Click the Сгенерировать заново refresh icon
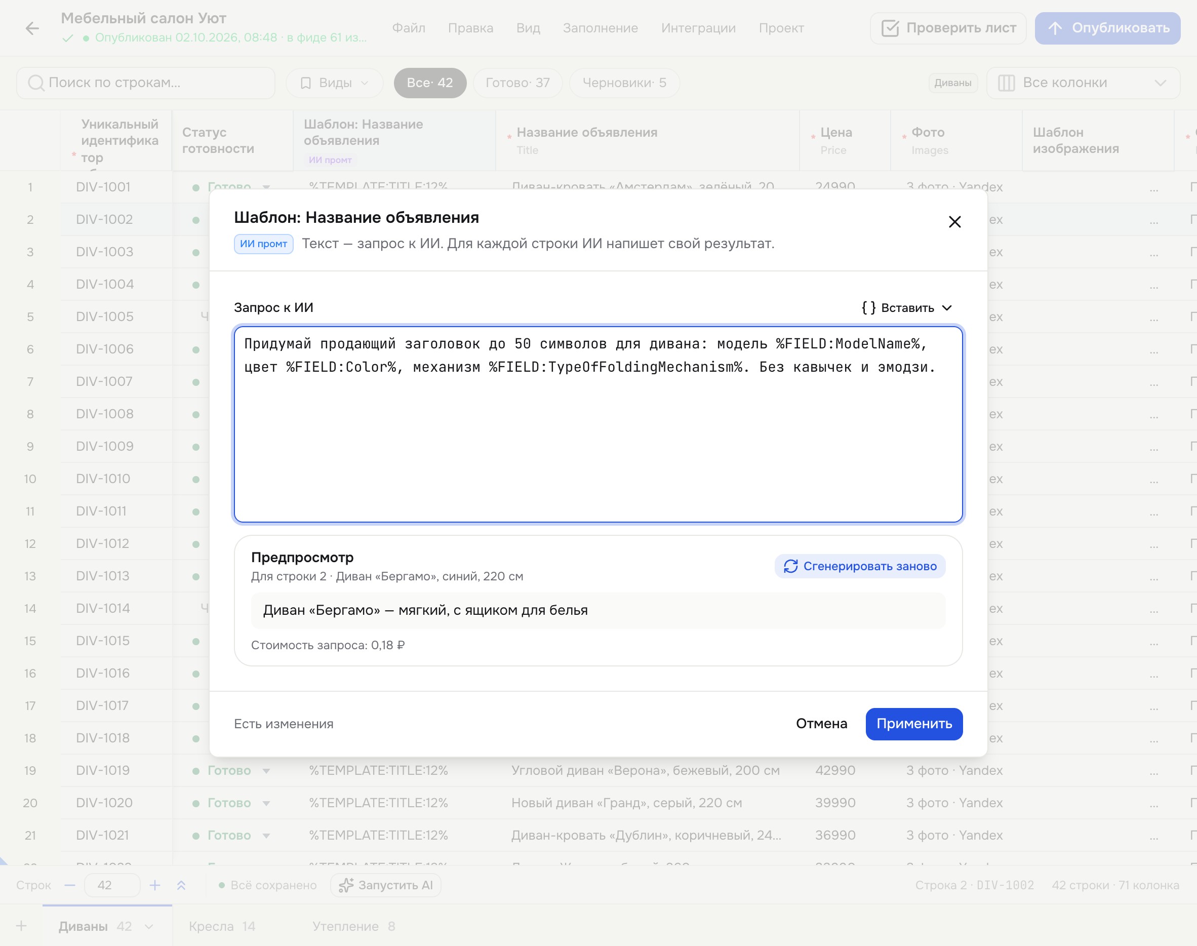Screen dimensions: 1197x946 point(790,566)
